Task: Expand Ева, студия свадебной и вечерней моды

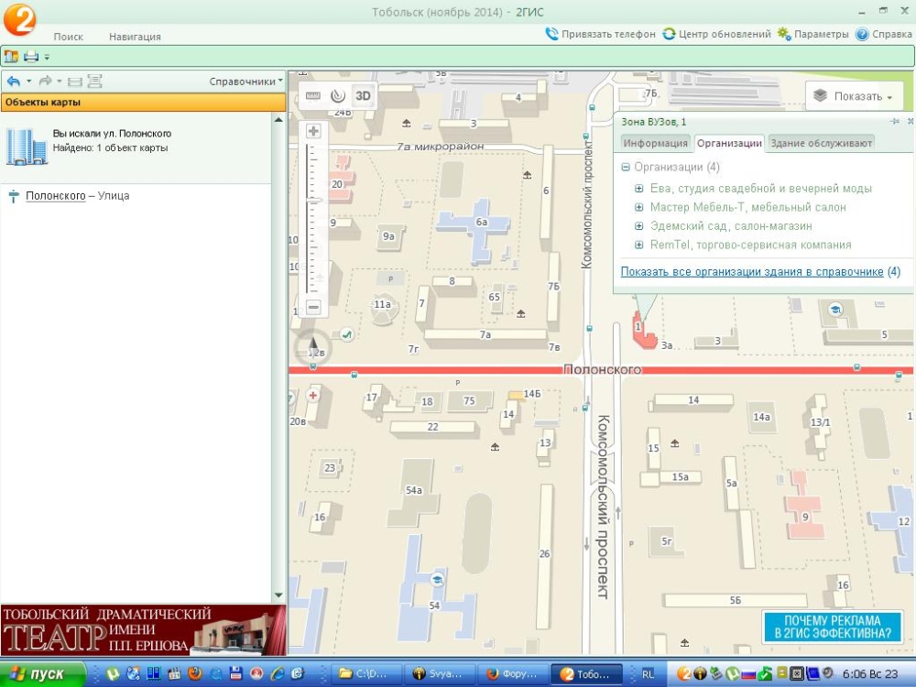Action: pos(638,189)
